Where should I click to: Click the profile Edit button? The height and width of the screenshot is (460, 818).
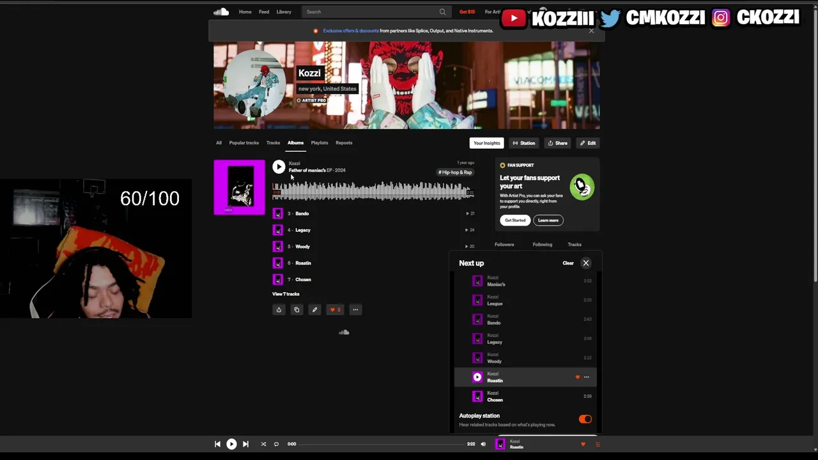pyautogui.click(x=587, y=143)
